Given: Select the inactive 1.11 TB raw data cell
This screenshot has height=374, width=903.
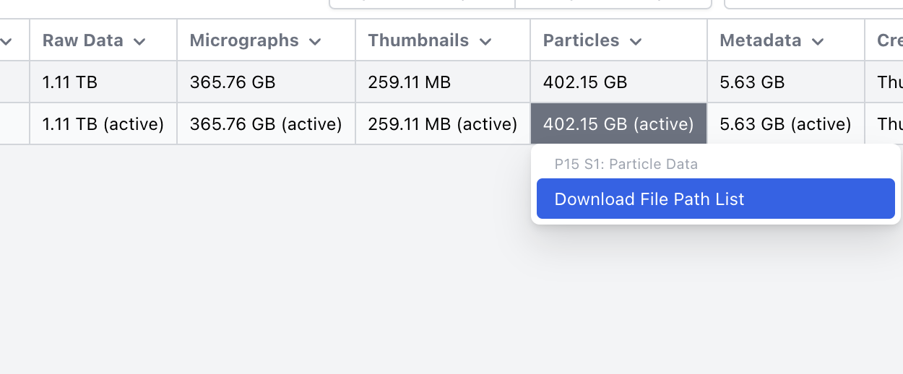Looking at the screenshot, I should click(70, 82).
